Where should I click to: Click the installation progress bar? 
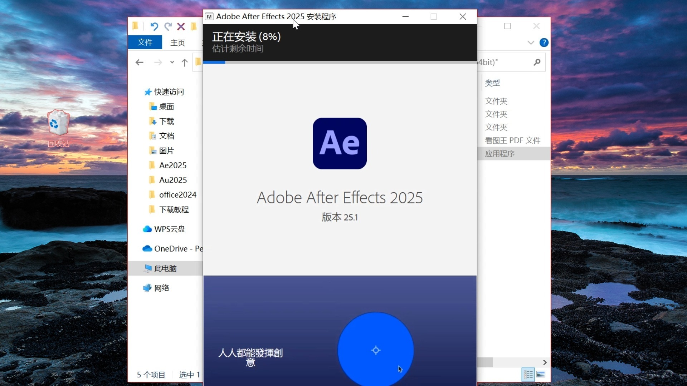coord(340,62)
